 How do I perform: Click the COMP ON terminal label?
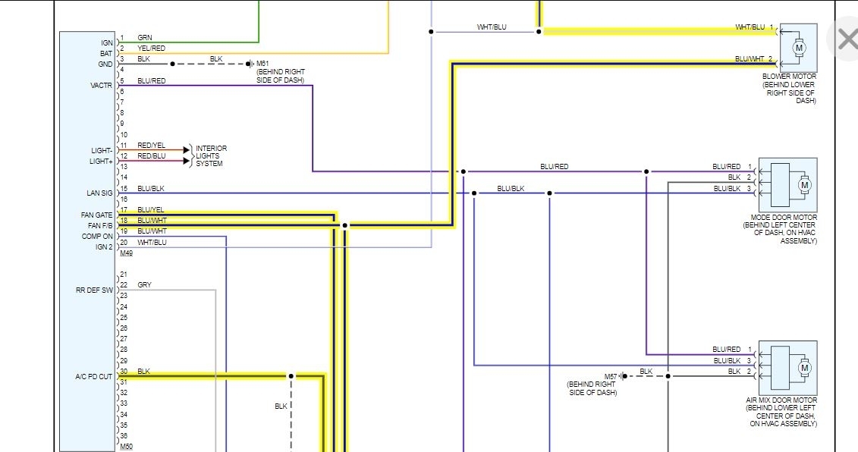[97, 237]
